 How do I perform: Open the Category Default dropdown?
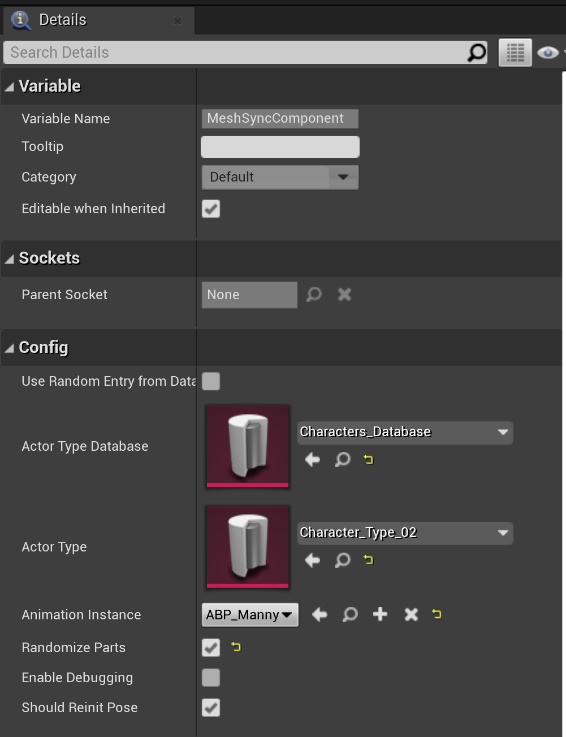pos(280,177)
